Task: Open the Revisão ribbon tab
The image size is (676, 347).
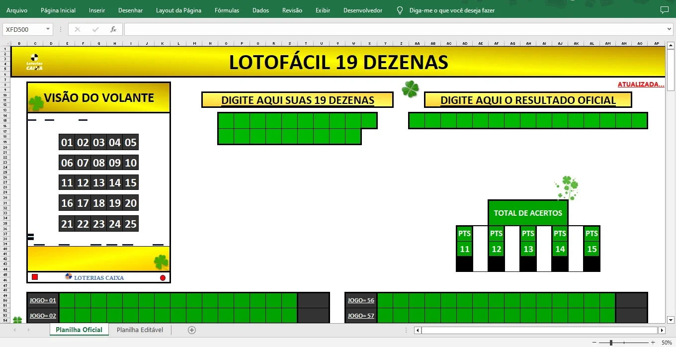Action: (292, 10)
